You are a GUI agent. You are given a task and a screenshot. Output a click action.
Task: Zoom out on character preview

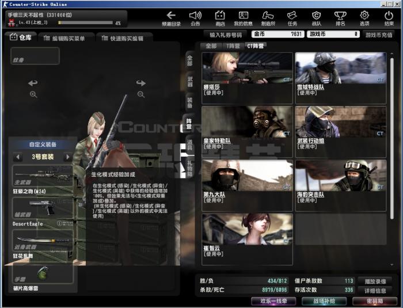(x=141, y=94)
